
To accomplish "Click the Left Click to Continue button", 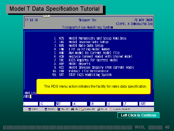I will click(x=138, y=115).
